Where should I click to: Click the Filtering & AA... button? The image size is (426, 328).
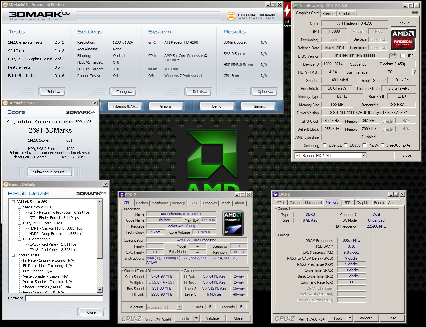click(126, 106)
